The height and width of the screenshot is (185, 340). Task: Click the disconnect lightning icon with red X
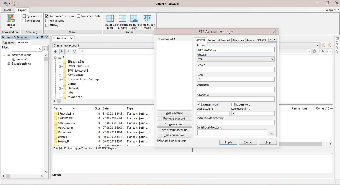coord(329,45)
